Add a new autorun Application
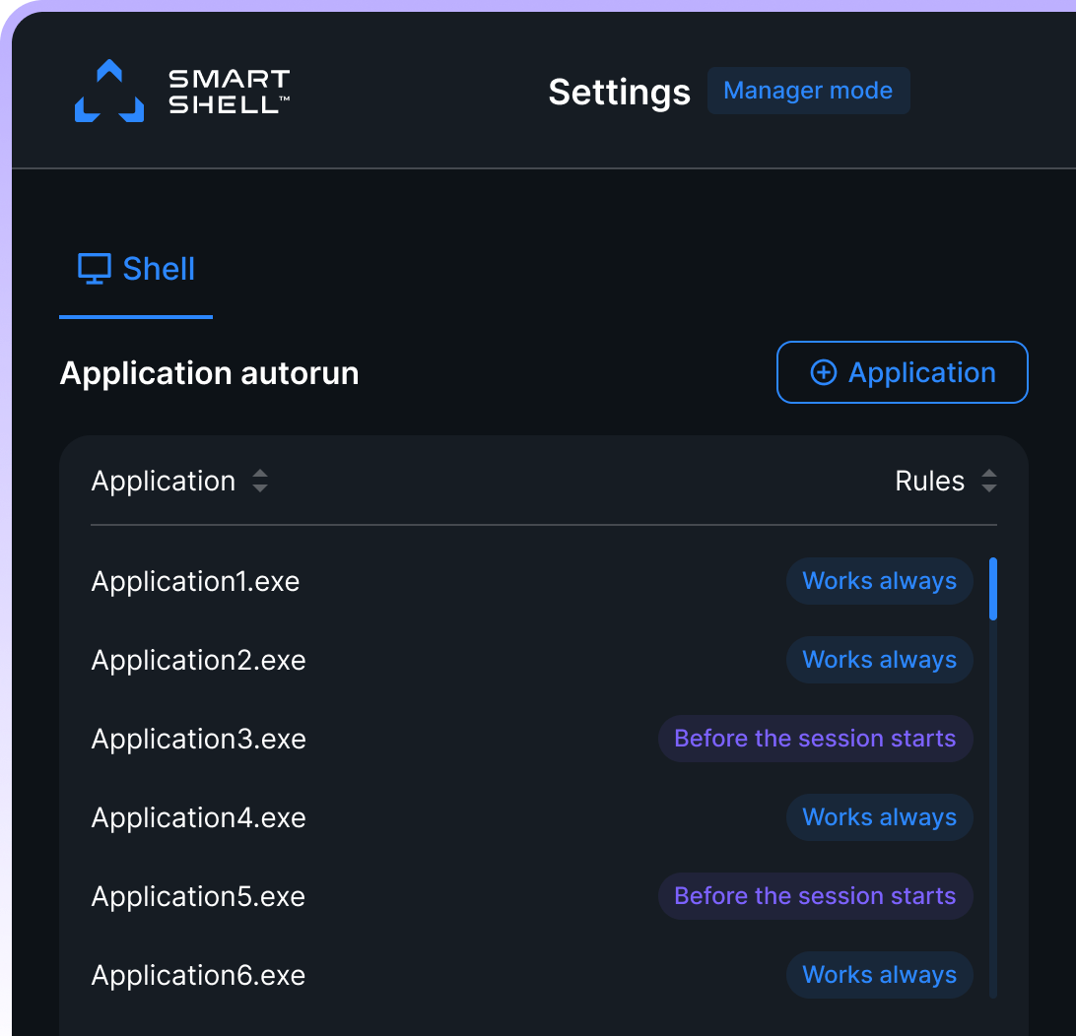 (902, 372)
